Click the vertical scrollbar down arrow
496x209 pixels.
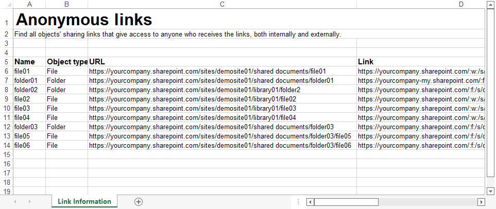coord(490,190)
